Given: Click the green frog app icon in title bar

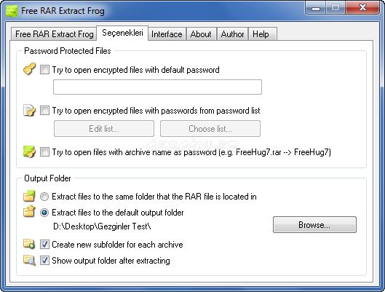Looking at the screenshot, I should (x=12, y=11).
